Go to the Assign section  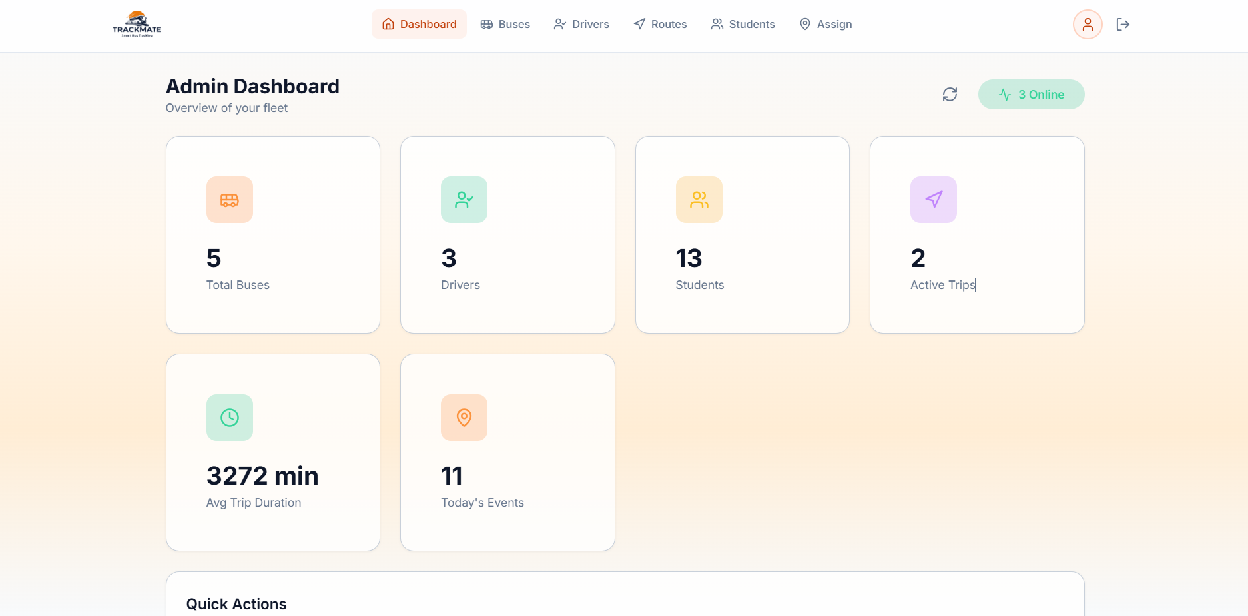(x=825, y=24)
